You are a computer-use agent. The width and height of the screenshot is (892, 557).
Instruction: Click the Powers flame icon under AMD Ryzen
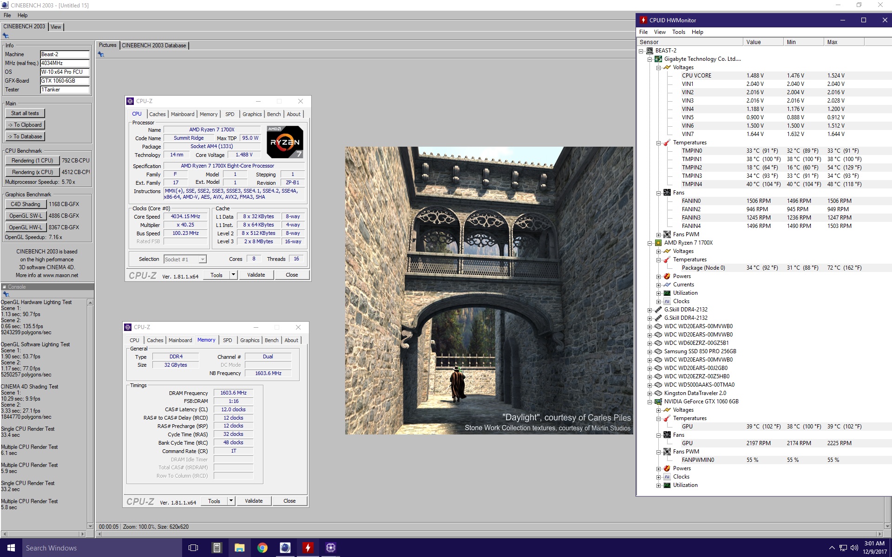[667, 276]
